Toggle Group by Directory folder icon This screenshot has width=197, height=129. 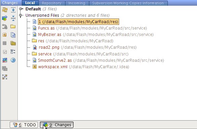point(13,27)
